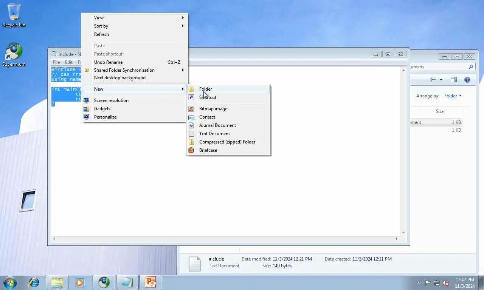Create a new Journal Document
The width and height of the screenshot is (484, 290).
point(228,125)
